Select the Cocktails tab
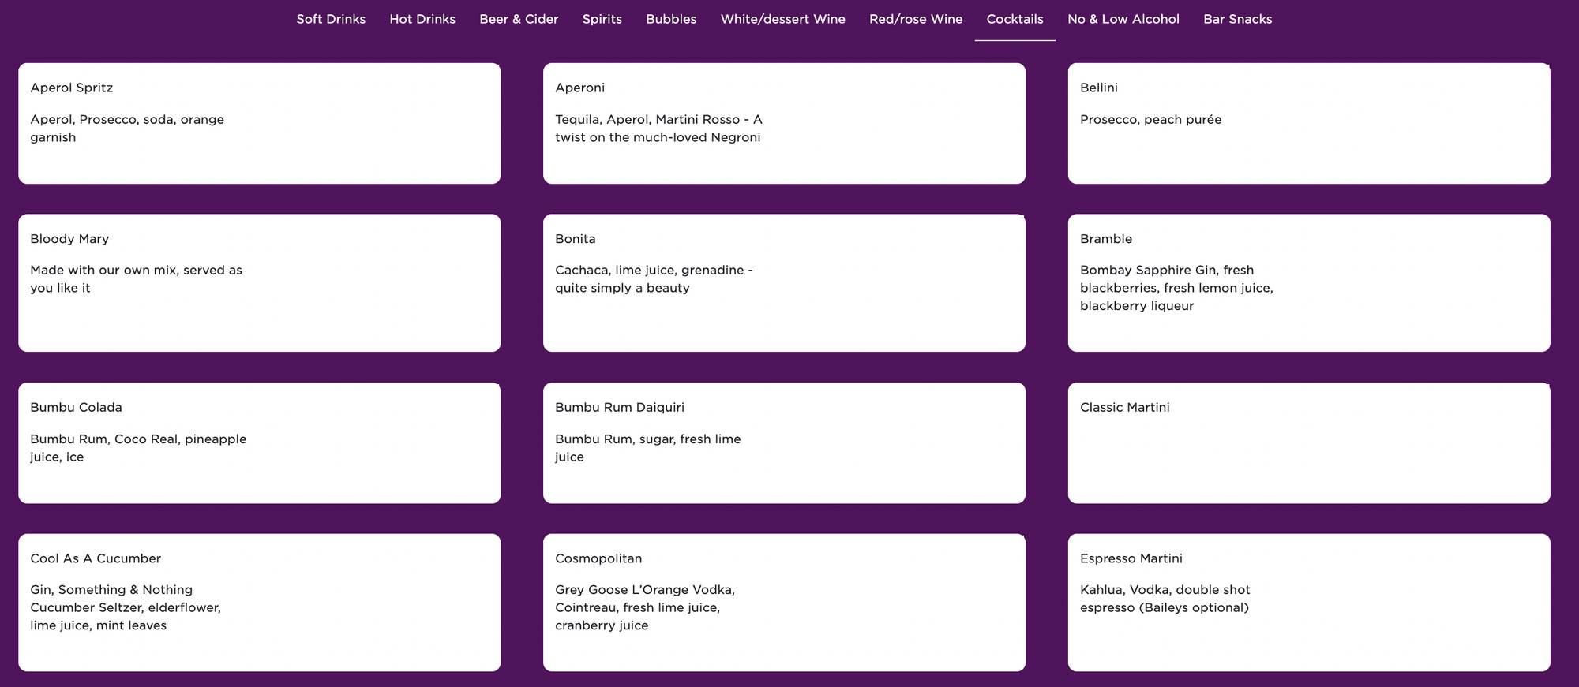 click(x=1015, y=19)
